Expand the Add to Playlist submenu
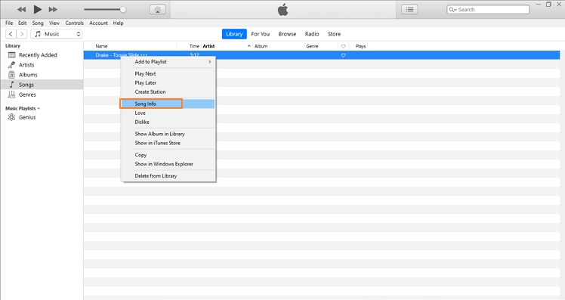This screenshot has width=565, height=300. [168, 62]
